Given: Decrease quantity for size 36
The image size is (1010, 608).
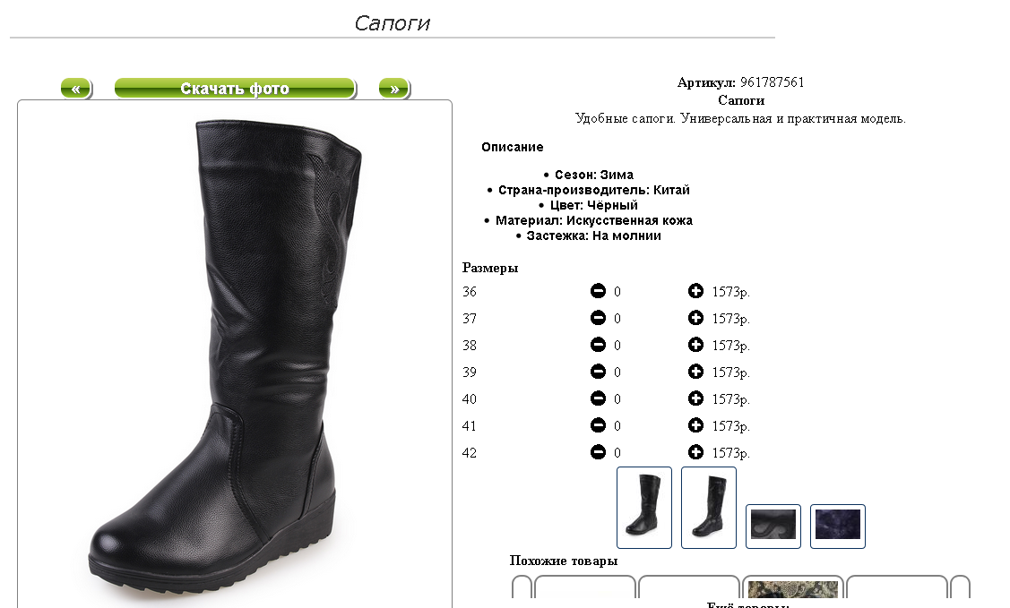Looking at the screenshot, I should click(x=598, y=291).
